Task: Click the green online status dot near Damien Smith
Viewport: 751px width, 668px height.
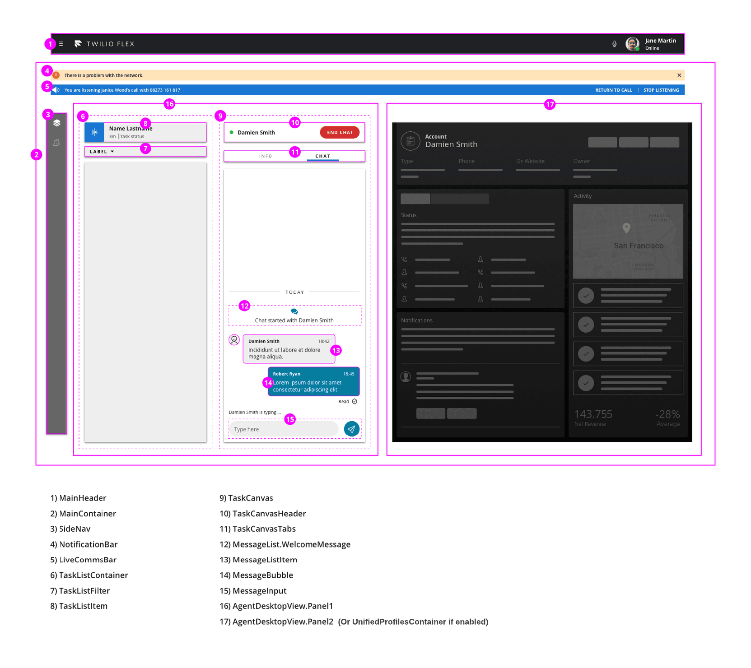Action: (232, 132)
